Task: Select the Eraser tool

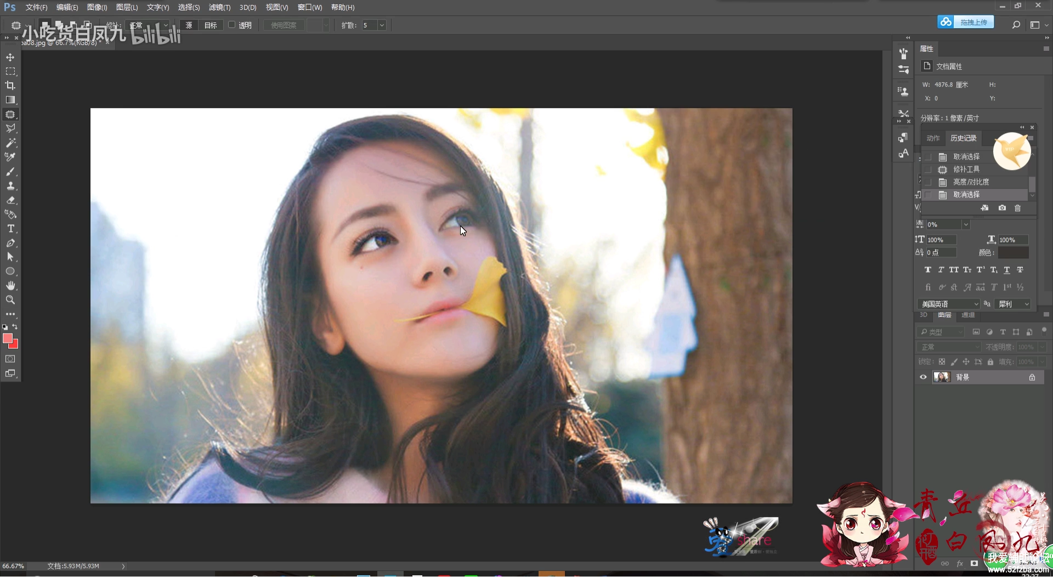Action: point(10,200)
